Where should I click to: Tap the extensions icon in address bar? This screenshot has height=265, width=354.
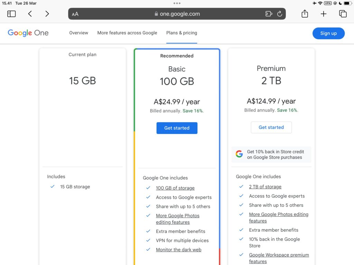269,14
